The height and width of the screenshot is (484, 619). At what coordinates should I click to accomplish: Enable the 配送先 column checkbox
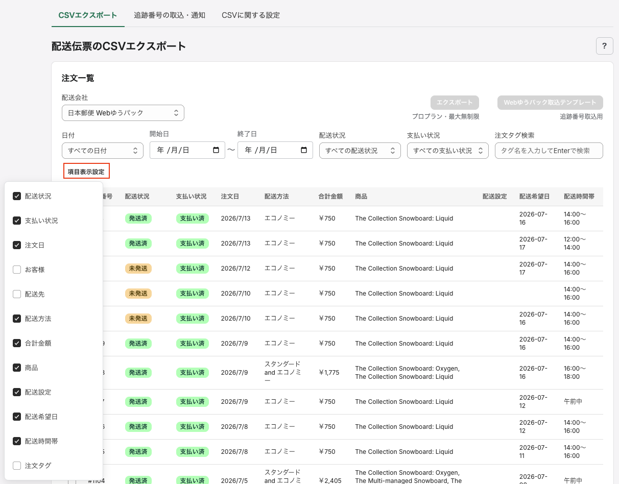(x=17, y=294)
